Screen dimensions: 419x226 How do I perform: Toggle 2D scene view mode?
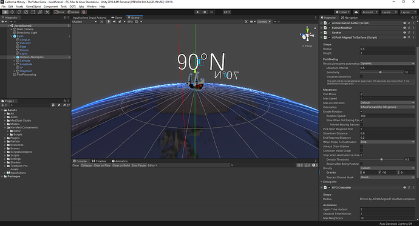click(101, 22)
